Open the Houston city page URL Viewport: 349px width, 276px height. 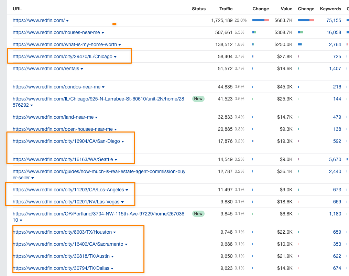[x=62, y=232]
